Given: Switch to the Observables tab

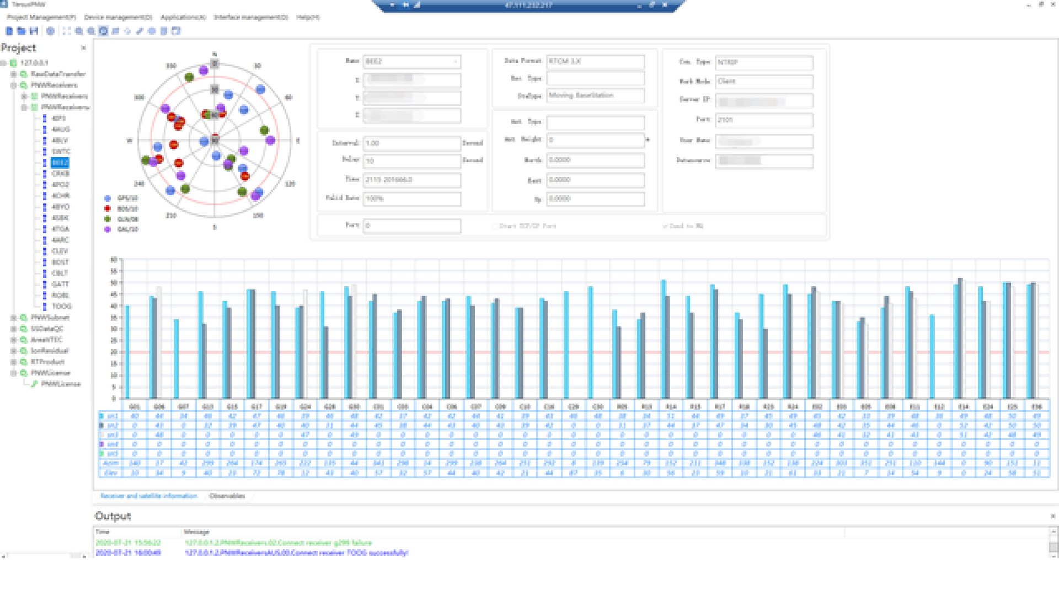Looking at the screenshot, I should click(x=227, y=496).
